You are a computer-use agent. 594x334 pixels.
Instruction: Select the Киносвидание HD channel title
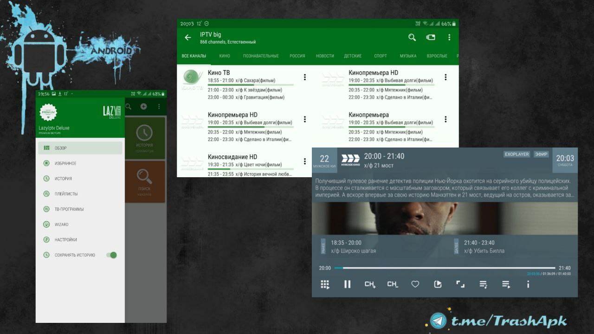coord(232,157)
